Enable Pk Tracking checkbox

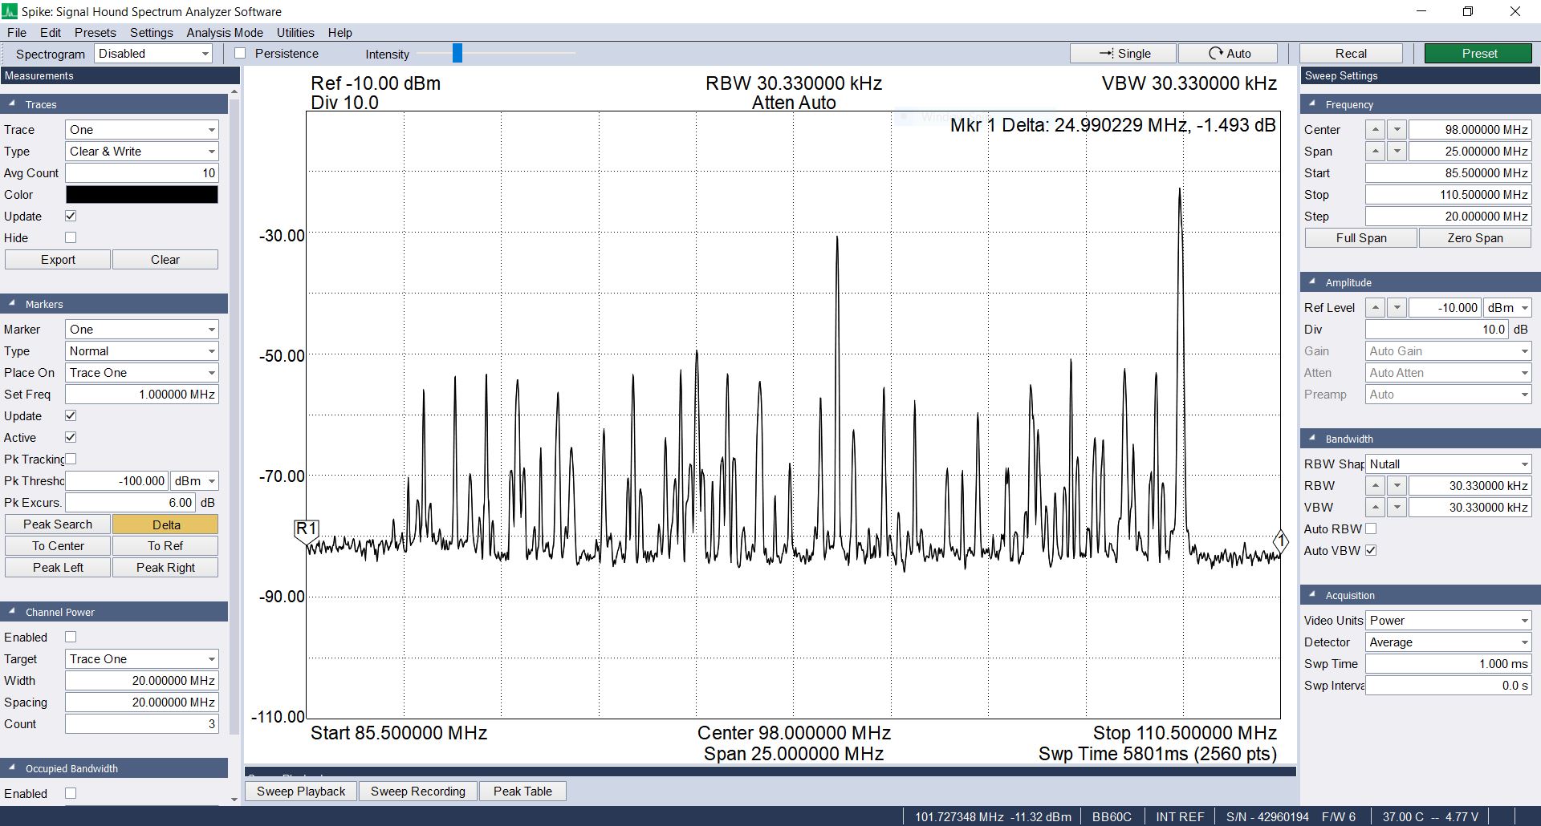pyautogui.click(x=71, y=459)
